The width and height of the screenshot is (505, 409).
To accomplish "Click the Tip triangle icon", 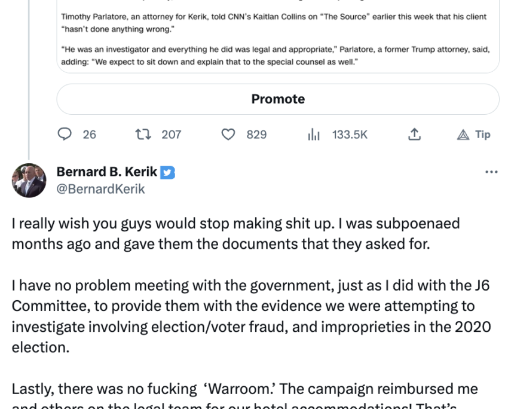I will coord(463,135).
